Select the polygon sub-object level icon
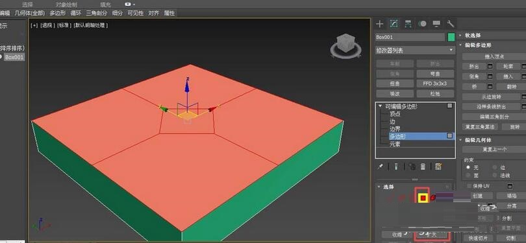Viewport: 526px width, 243px height. tap(423, 198)
